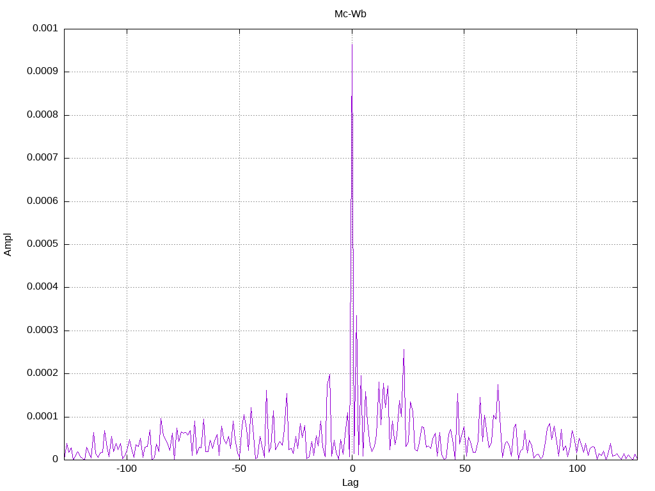Click the 100 x-axis tick label
Image resolution: width=655 pixels, height=491 pixels.
click(x=577, y=469)
